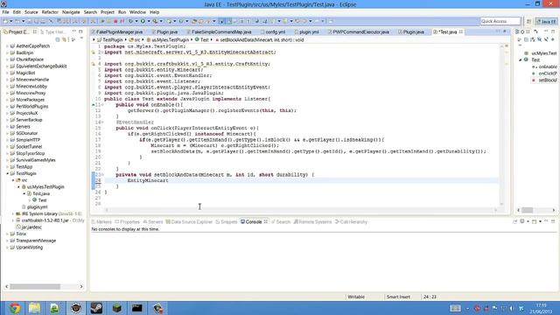Click inside the Quick Access field
This screenshot has width=560, height=315.
(500, 21)
